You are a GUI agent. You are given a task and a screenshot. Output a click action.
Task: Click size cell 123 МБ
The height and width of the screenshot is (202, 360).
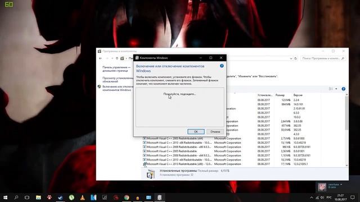286,100
